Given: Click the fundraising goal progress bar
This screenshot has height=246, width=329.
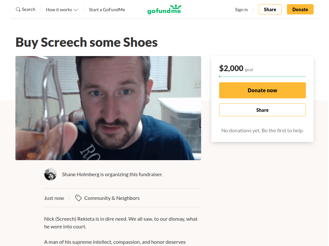Looking at the screenshot, I should coord(262,77).
